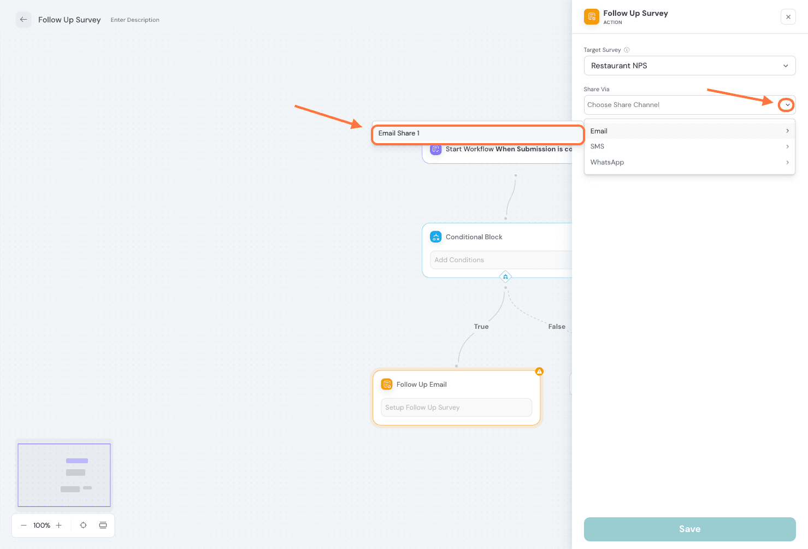Toggle the minimap layout icon
Image resolution: width=808 pixels, height=549 pixels.
coord(103,526)
